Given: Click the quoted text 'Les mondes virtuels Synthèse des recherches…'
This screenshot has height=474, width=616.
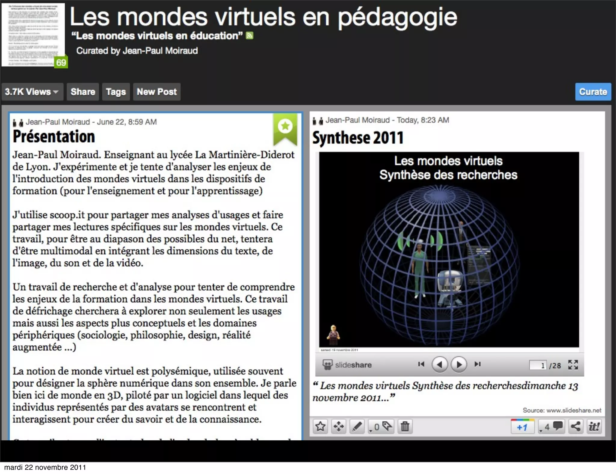Looking at the screenshot, I should pos(445,392).
